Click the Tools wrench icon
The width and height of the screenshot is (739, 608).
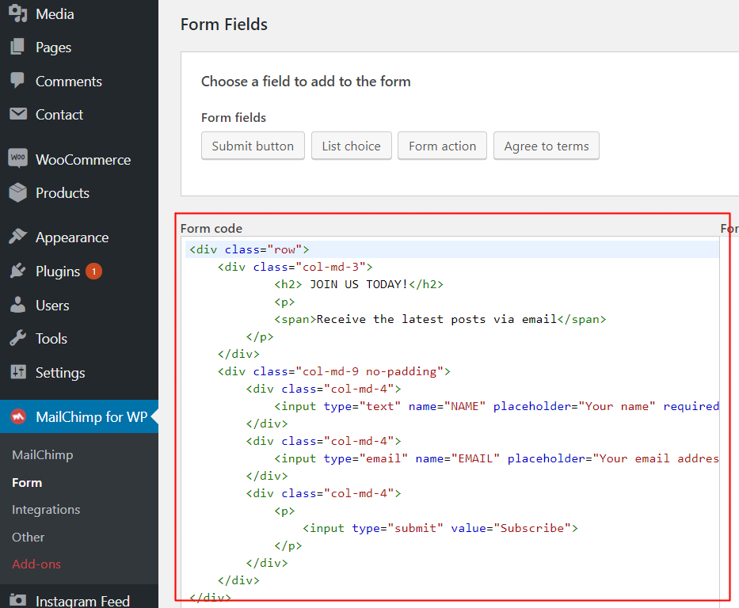tap(17, 338)
